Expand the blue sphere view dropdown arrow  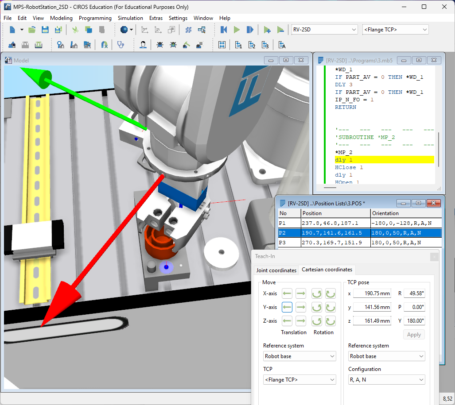[132, 30]
